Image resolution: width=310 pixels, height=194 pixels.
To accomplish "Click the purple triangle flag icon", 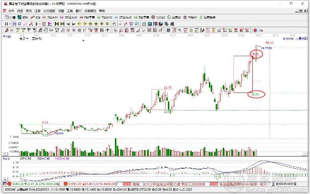I will pos(50,24).
